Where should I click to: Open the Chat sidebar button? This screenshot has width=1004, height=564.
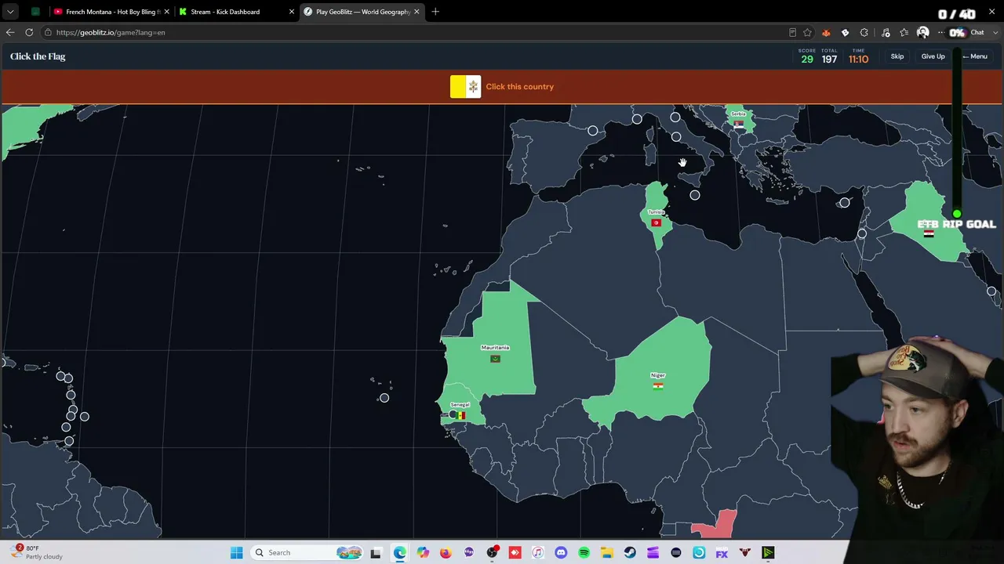[x=977, y=32]
